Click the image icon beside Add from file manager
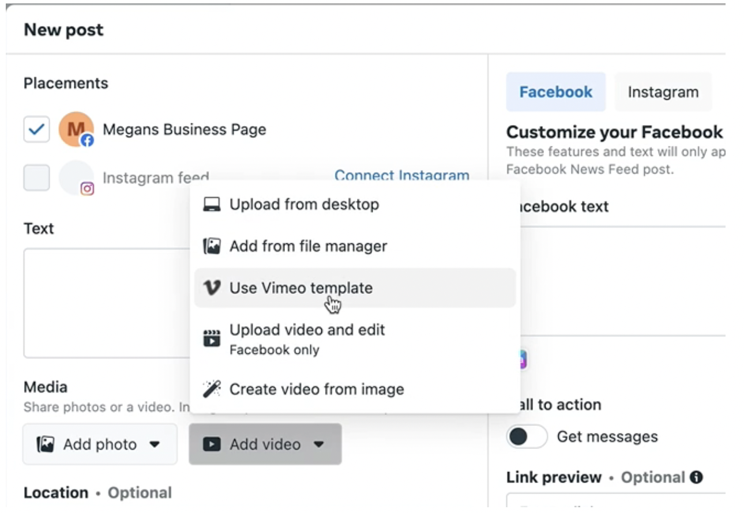 pyautogui.click(x=212, y=247)
